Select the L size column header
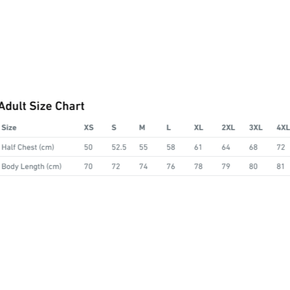This screenshot has height=290, width=290. 169,128
